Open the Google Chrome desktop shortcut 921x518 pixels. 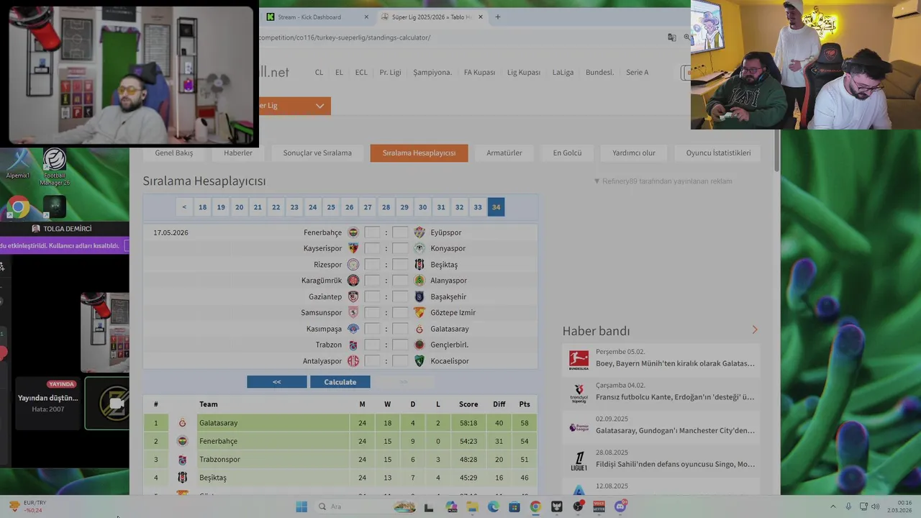coord(19,207)
